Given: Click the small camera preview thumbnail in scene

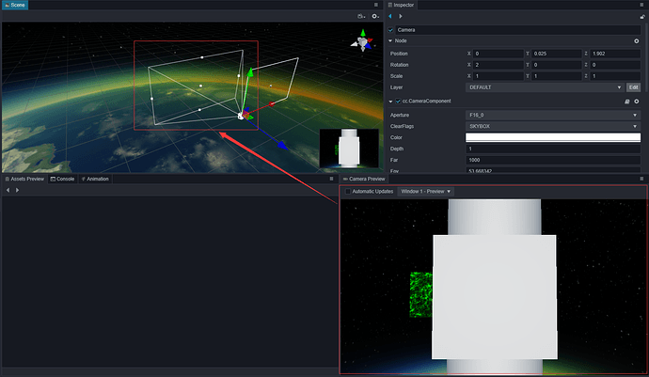Looking at the screenshot, I should coord(349,149).
